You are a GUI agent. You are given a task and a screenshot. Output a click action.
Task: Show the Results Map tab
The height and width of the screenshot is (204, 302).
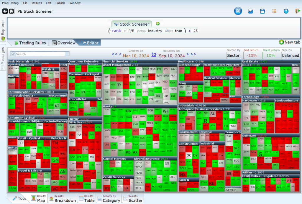[x=39, y=198]
